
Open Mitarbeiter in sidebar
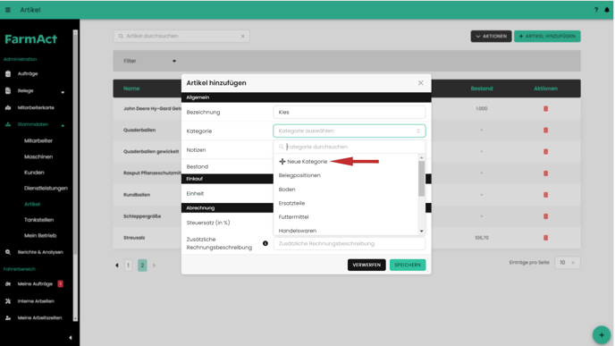(38, 141)
